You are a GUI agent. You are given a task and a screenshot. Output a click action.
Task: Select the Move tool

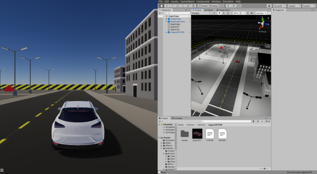pos(166,6)
